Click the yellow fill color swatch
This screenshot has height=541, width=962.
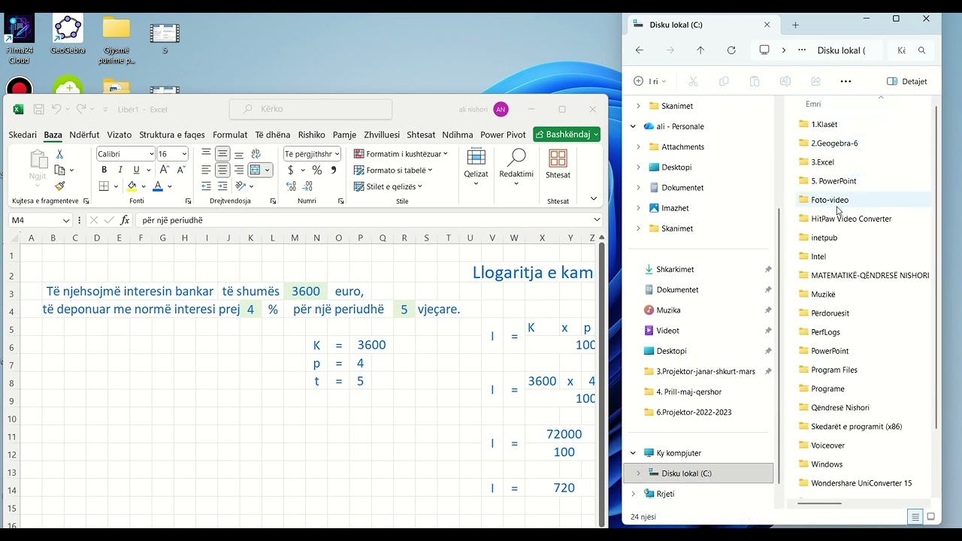(x=132, y=186)
